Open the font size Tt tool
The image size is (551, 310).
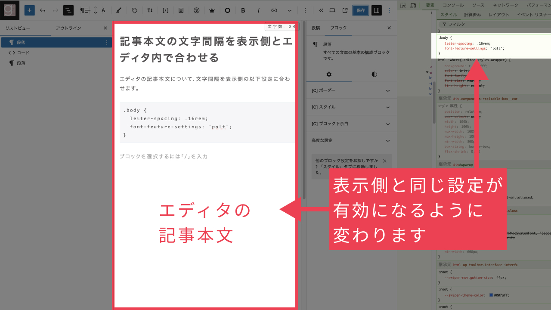click(x=150, y=10)
